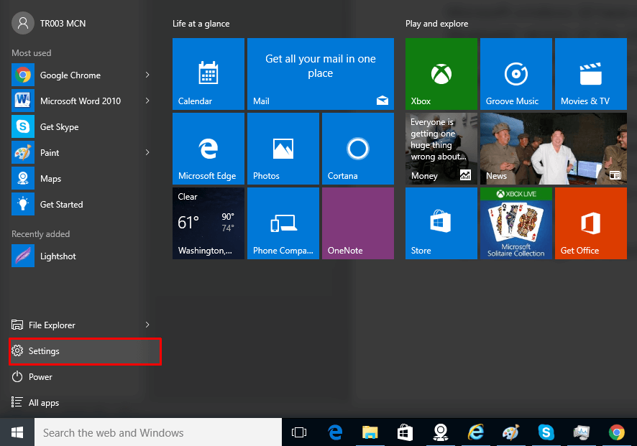Click the Get Office tile
The image size is (637, 446).
point(590,223)
